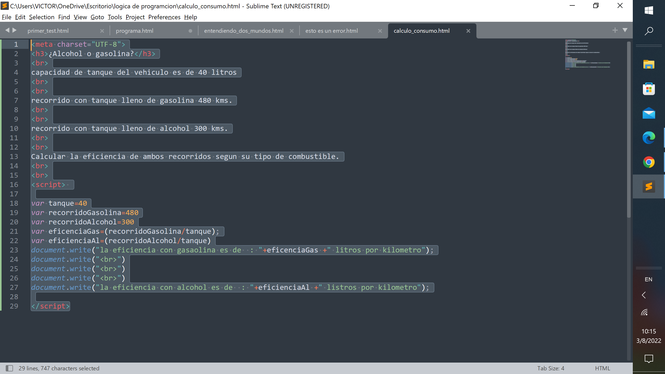Click 'recorrido con tanque lleno de alcohol' line
Image resolution: width=665 pixels, height=374 pixels.
129,129
